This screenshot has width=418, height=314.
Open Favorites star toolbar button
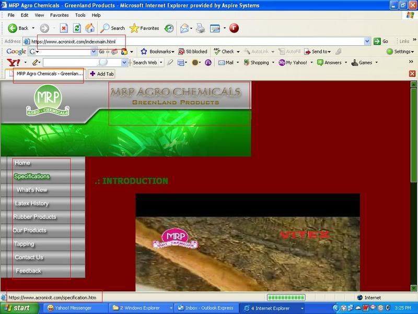[144, 28]
